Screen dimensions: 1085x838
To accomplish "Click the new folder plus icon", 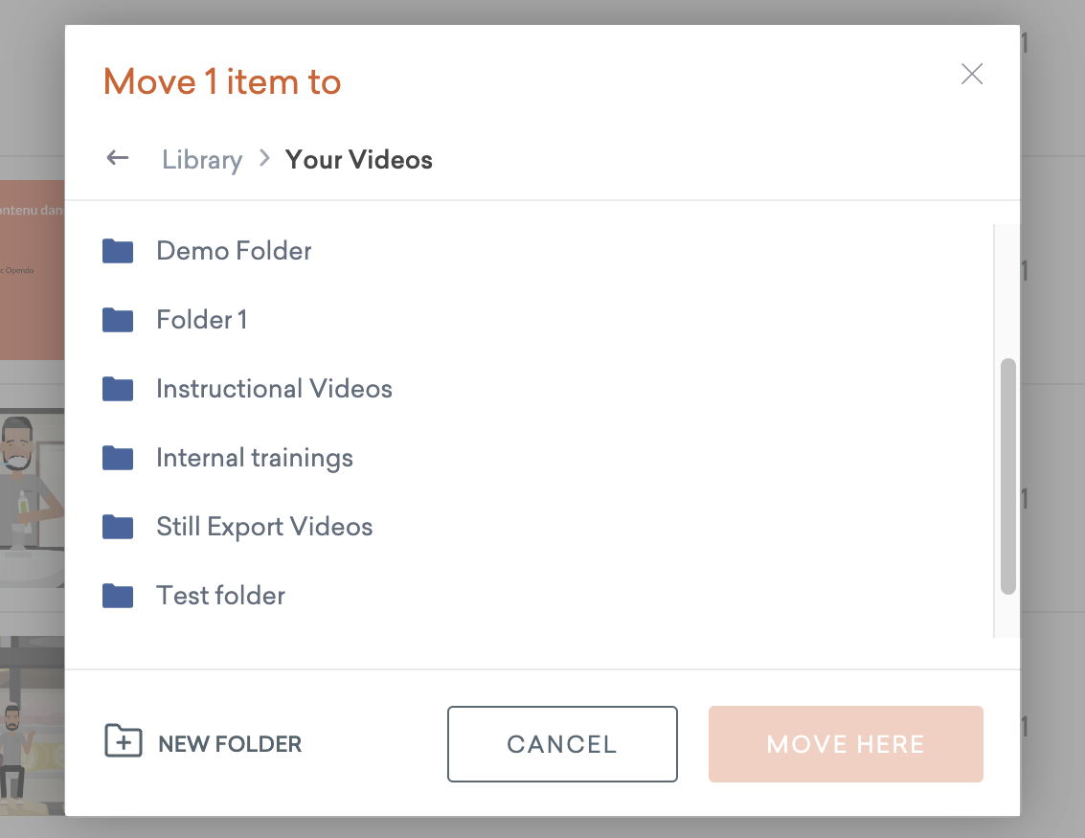I will [x=124, y=741].
